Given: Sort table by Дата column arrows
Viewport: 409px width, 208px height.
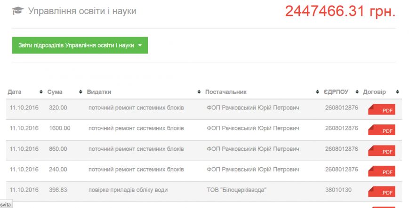Looking at the screenshot, I should (x=41, y=92).
